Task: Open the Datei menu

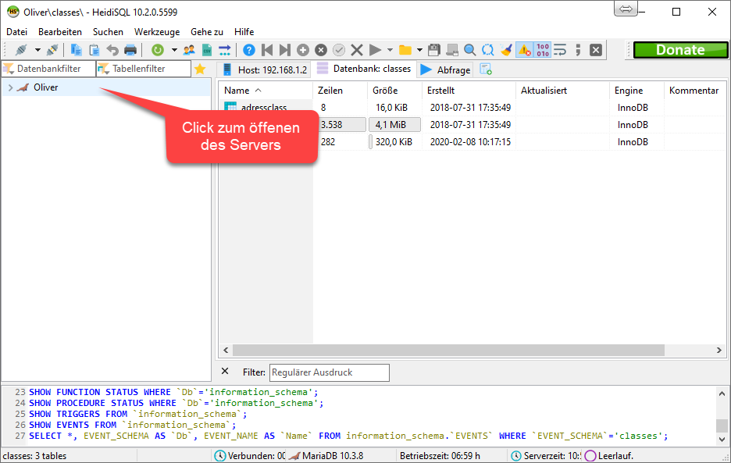Action: (16, 32)
